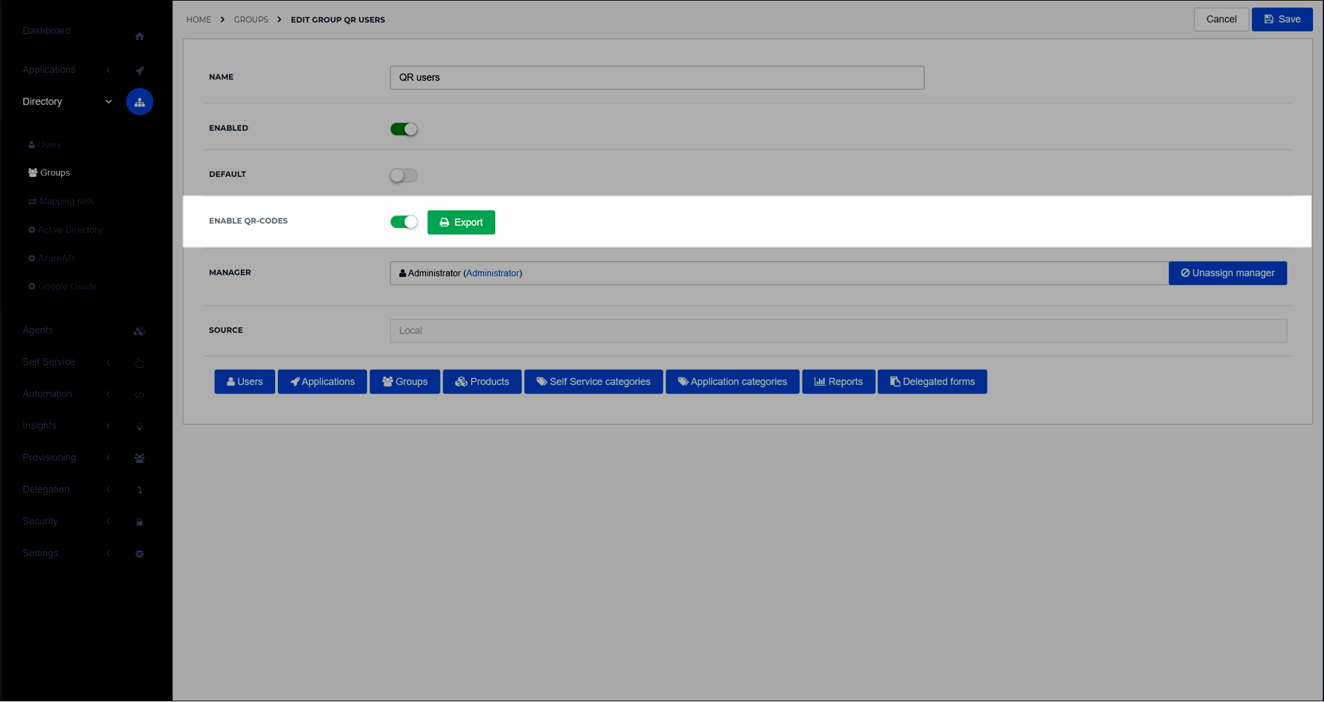Open the Self Service menu item

pyautogui.click(x=48, y=362)
